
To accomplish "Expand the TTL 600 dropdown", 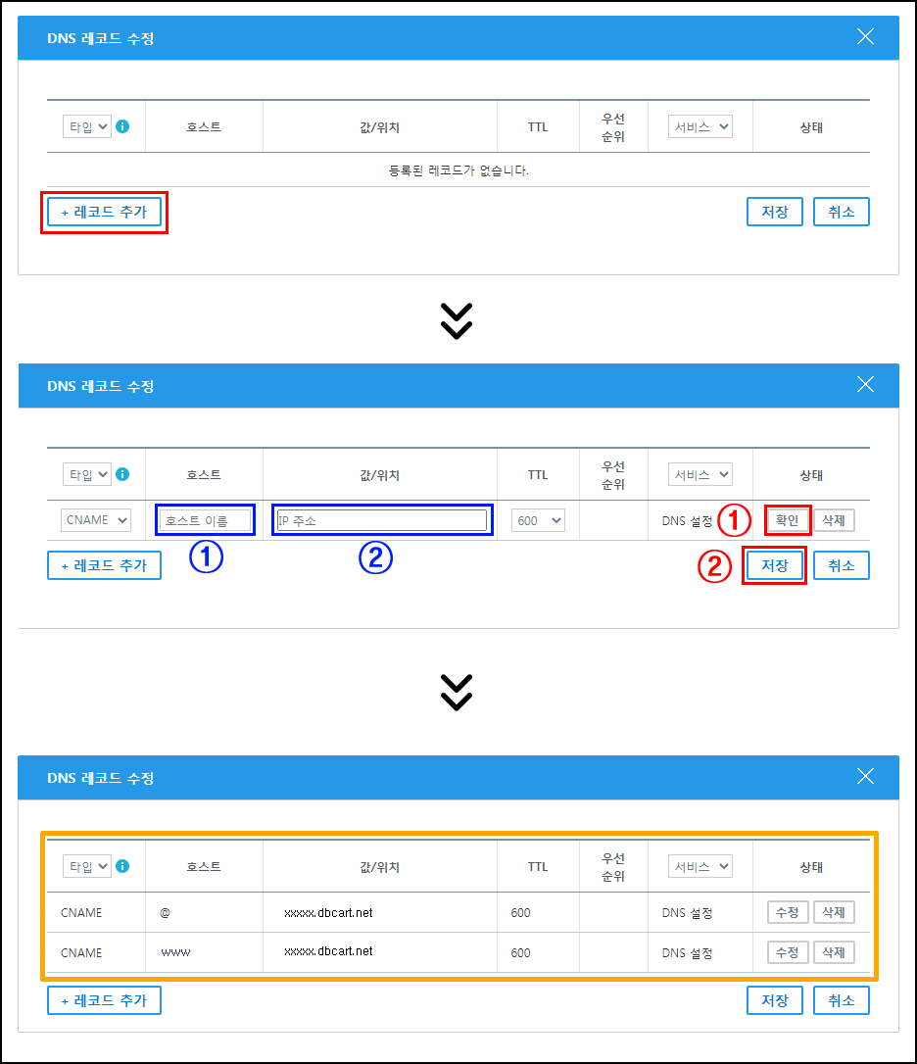I will point(538,520).
